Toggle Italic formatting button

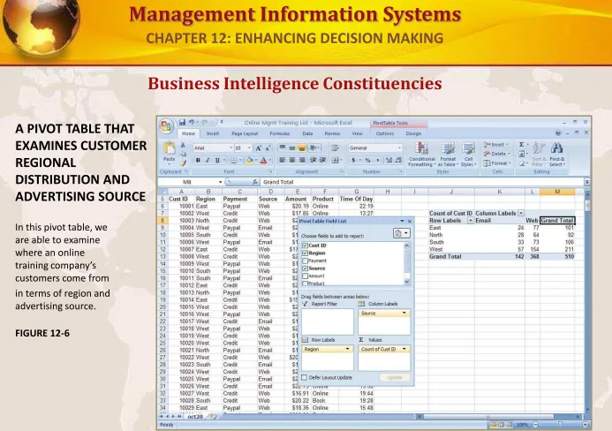(208, 160)
